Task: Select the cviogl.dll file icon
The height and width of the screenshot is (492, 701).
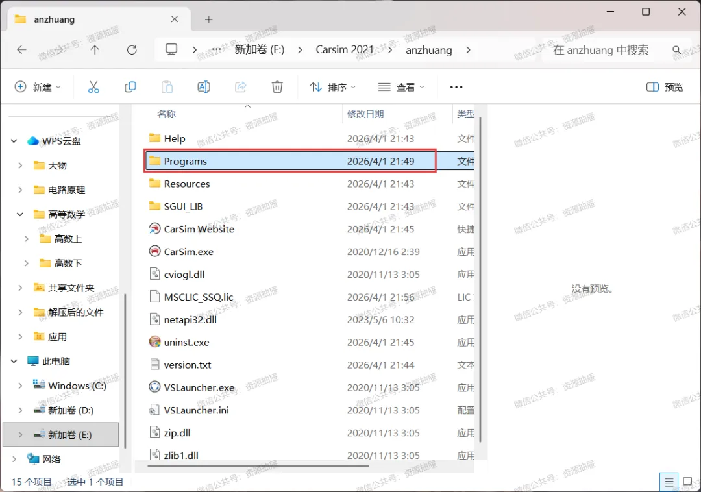Action: 154,274
